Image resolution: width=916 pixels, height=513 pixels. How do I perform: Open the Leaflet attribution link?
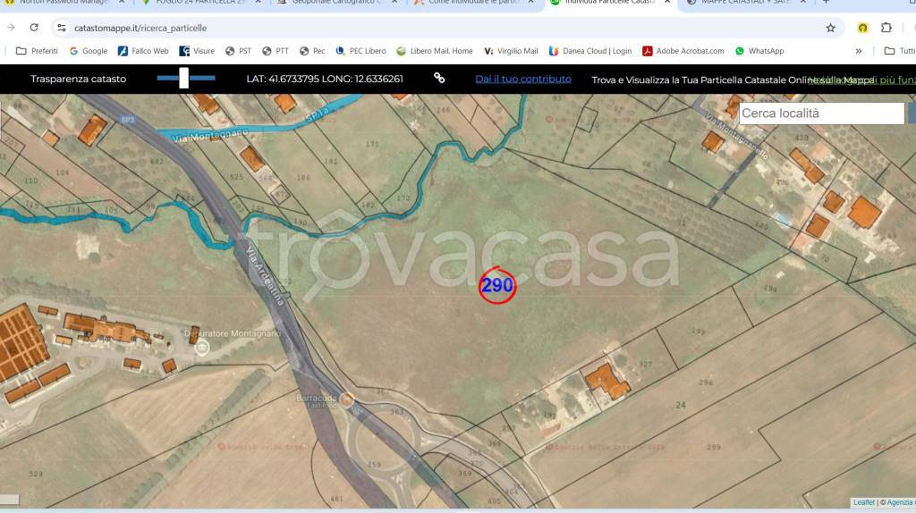[863, 502]
